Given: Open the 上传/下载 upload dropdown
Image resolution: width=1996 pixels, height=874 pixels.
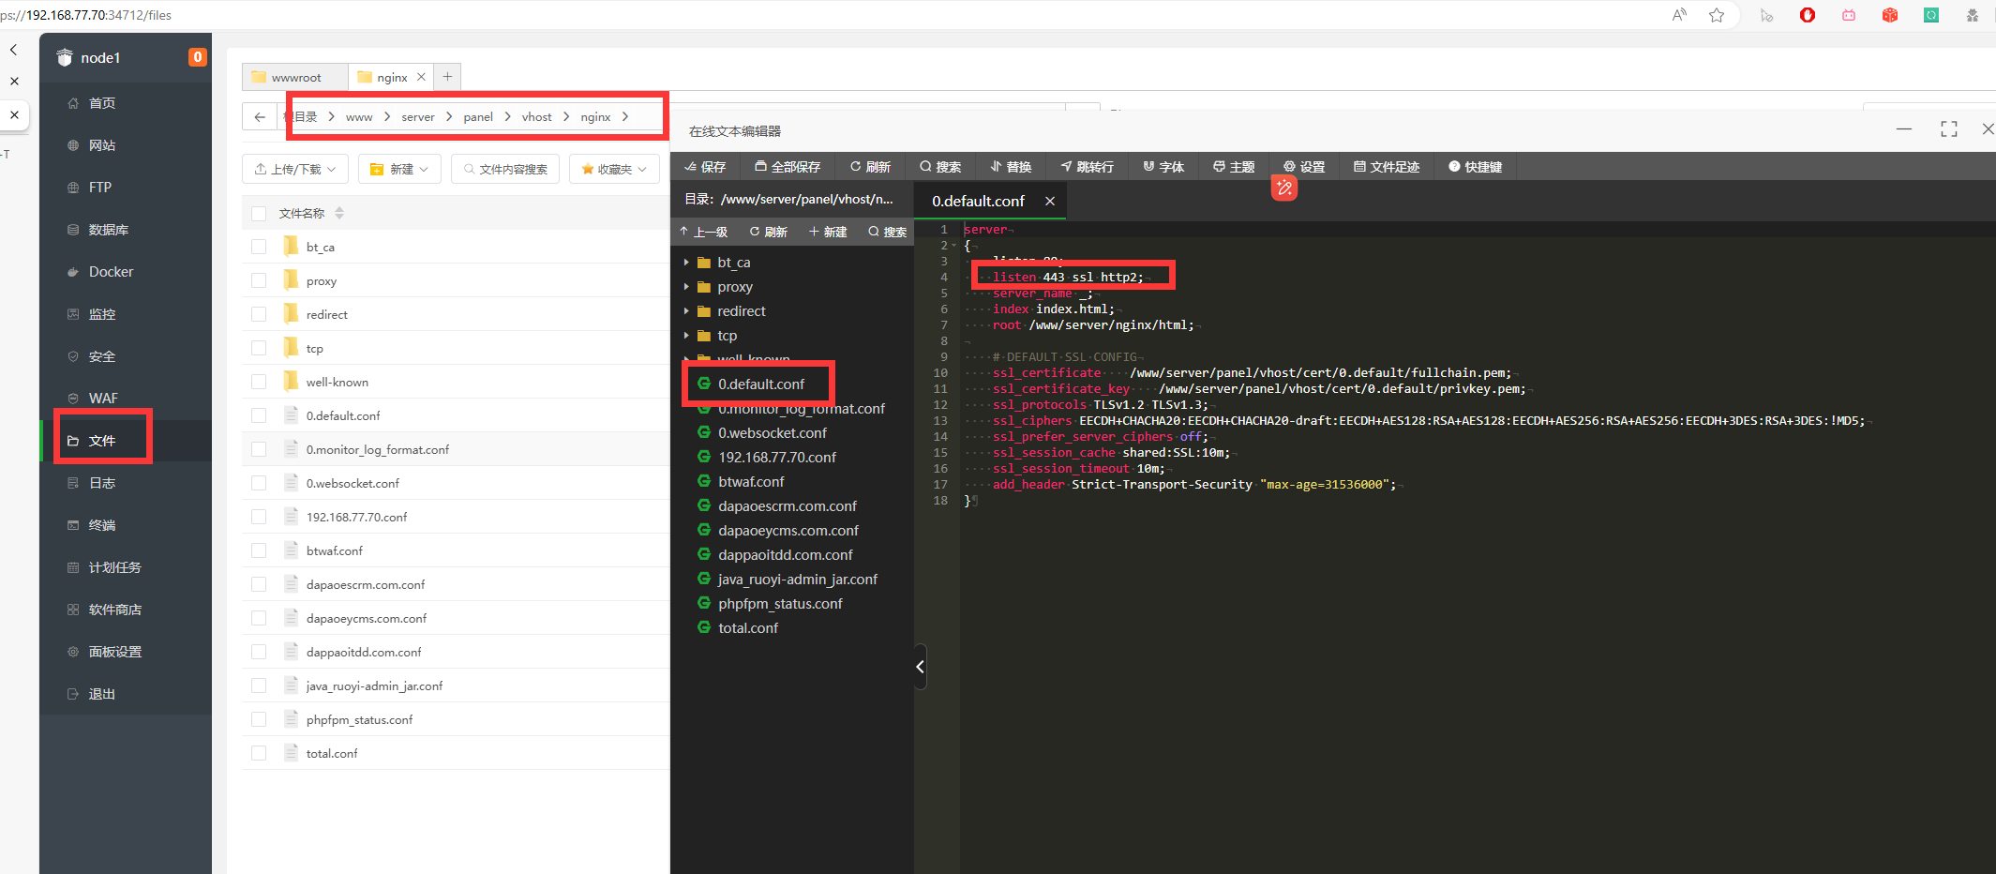Looking at the screenshot, I should (295, 169).
